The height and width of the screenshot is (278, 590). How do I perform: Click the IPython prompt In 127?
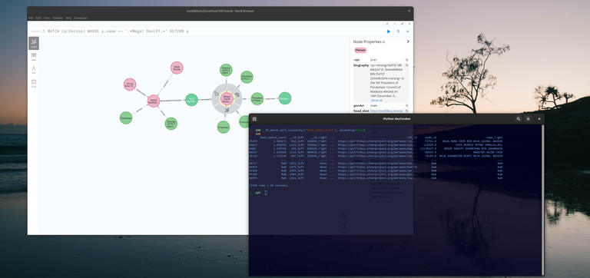pyautogui.click(x=257, y=193)
